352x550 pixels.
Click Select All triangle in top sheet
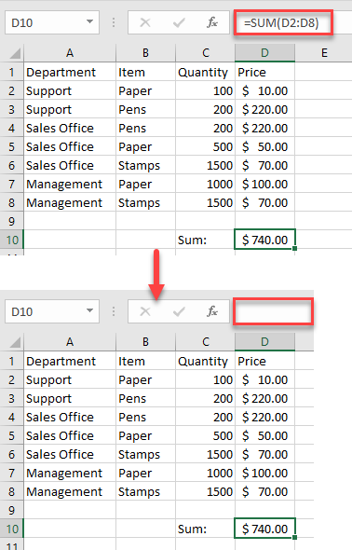pos(15,53)
